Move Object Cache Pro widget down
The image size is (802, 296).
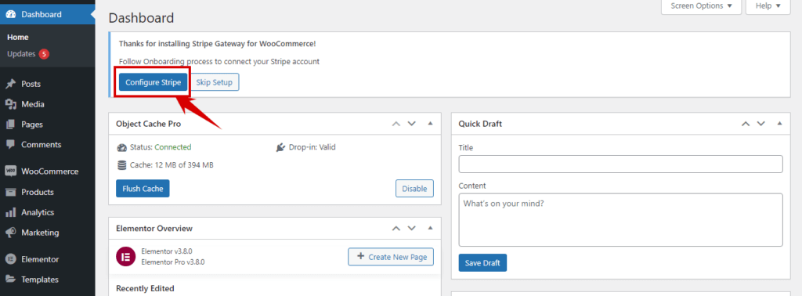(x=411, y=124)
